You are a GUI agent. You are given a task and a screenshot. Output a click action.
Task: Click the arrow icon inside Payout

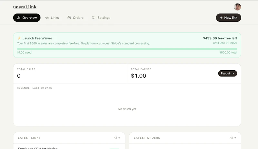233,74
